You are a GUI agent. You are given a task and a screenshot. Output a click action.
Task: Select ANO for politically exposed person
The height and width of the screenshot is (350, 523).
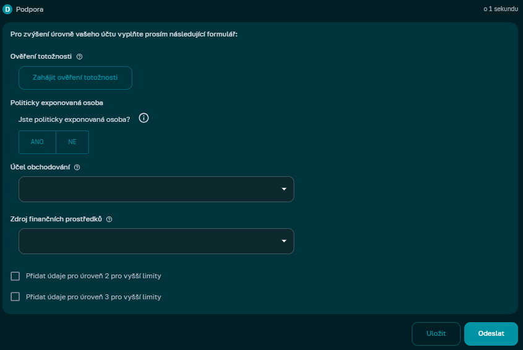37,142
